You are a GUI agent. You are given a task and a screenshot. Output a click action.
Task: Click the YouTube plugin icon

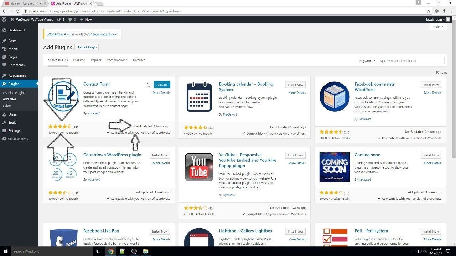[199, 167]
